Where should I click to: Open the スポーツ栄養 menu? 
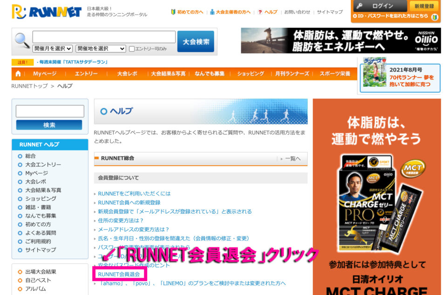click(335, 74)
